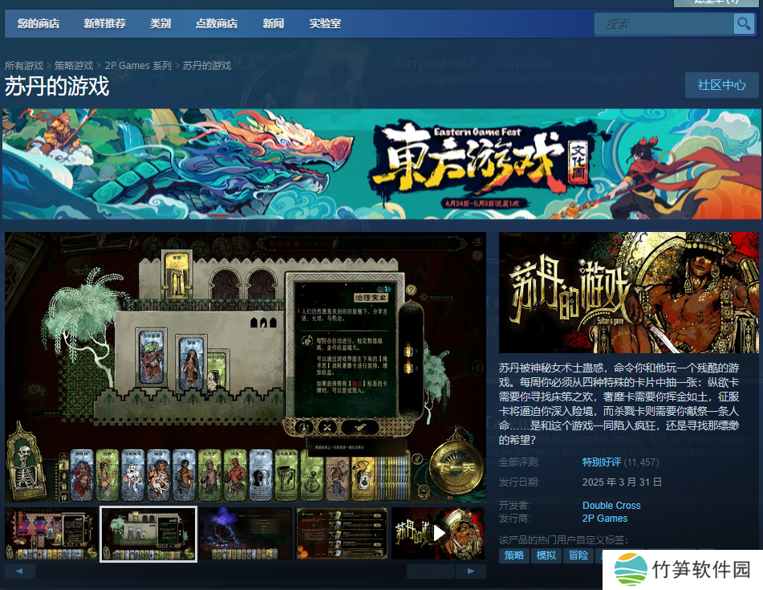Open 新鲜推荐 menu
763x590 pixels.
104,23
